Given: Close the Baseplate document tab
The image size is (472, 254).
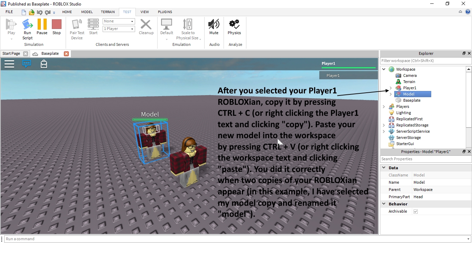Looking at the screenshot, I should point(66,54).
